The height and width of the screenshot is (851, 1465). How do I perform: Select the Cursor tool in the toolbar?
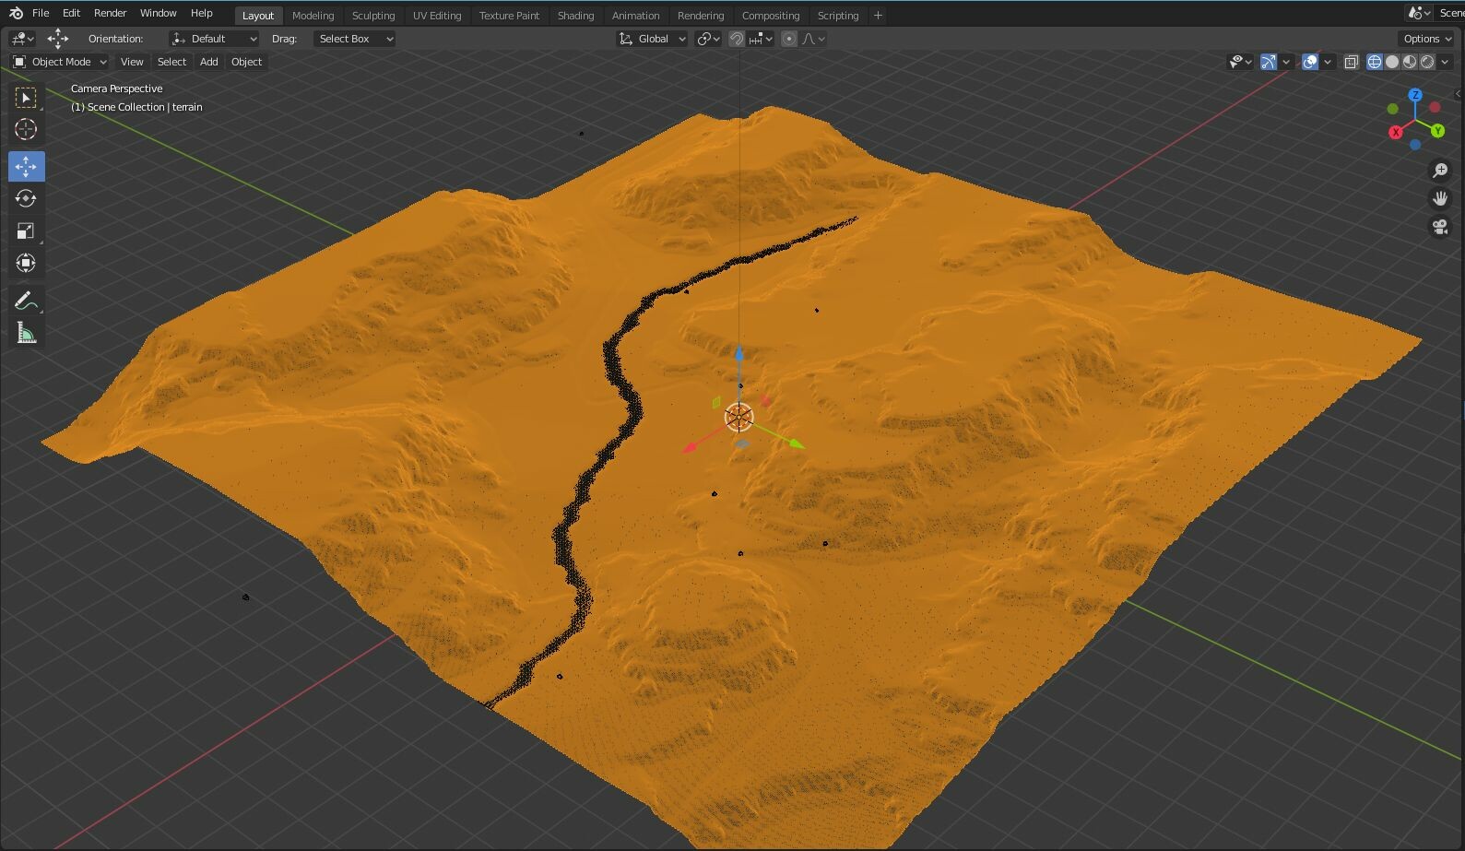point(26,130)
